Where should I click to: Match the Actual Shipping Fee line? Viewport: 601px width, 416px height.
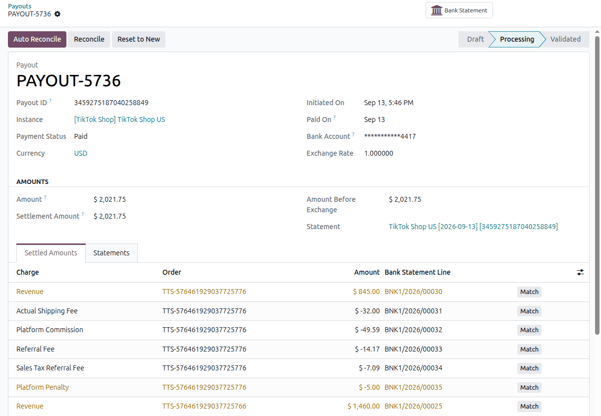click(x=529, y=311)
